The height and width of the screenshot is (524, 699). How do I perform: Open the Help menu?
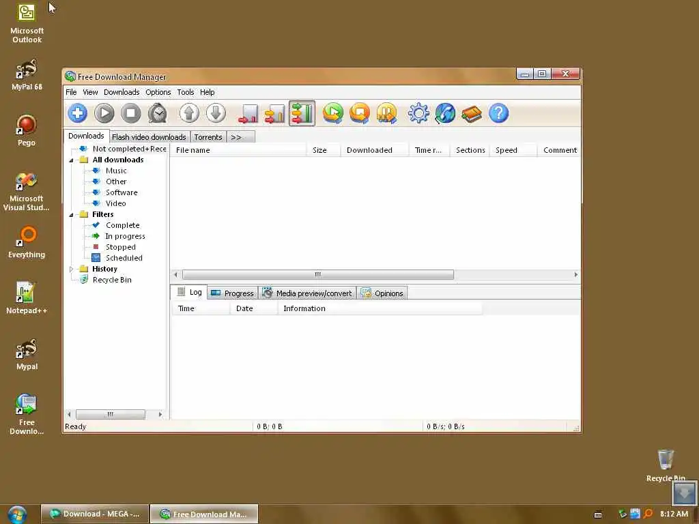point(208,92)
